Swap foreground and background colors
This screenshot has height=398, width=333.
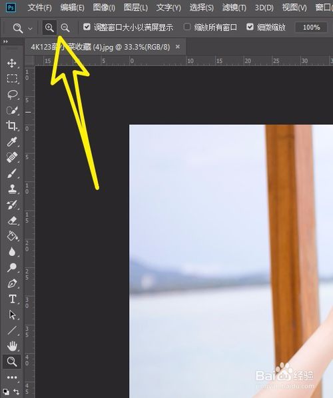pyautogui.click(x=17, y=391)
